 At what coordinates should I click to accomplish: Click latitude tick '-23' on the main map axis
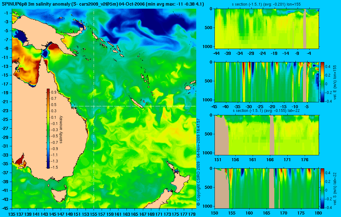5,110
